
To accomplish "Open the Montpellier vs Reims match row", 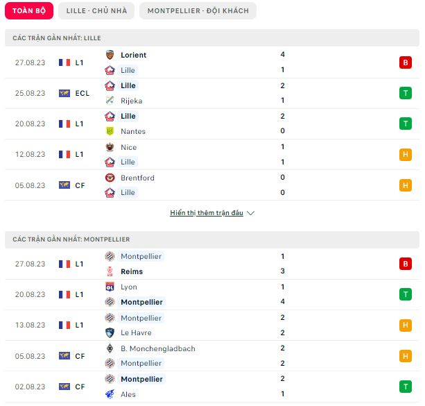I will (212, 264).
